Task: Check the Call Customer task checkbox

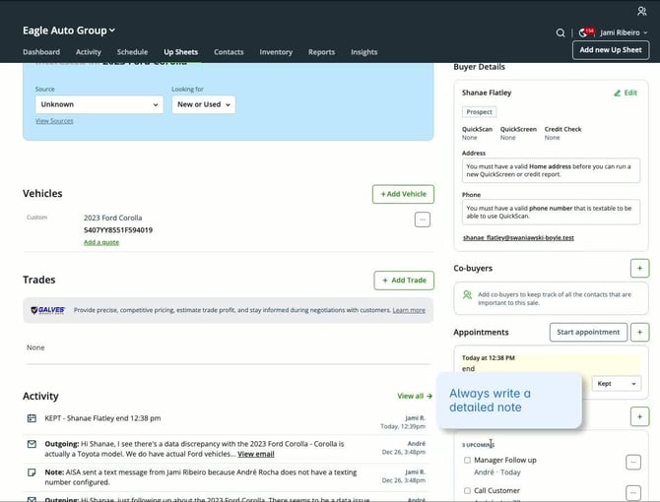Action: pos(467,490)
